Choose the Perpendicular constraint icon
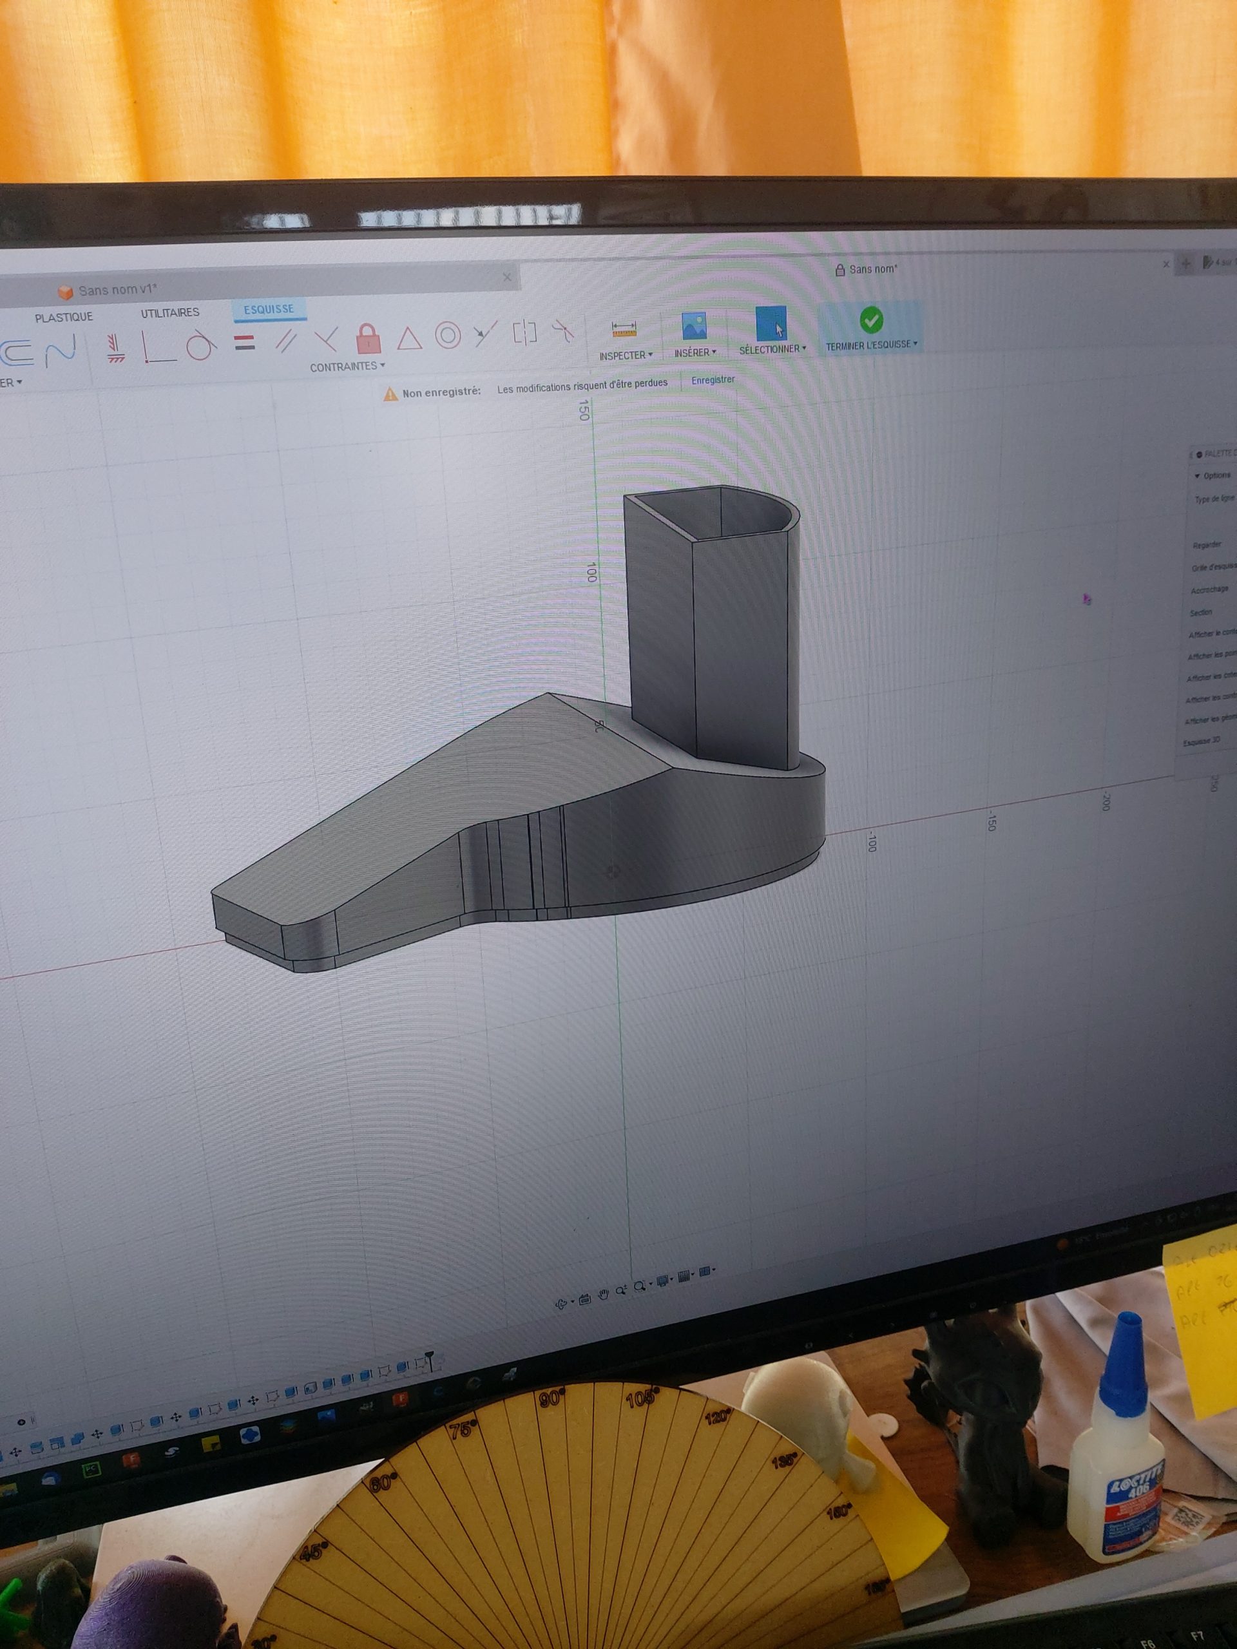Screen dimensions: 1237x1649 click(326, 340)
